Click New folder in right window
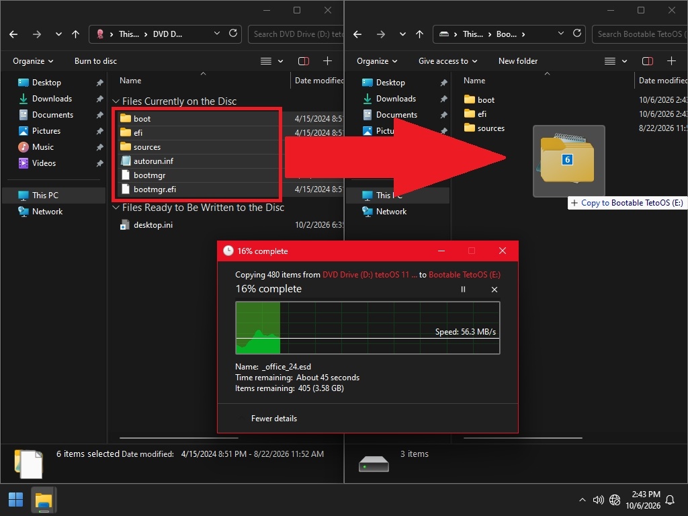Screen dimensions: 688x516 click(x=518, y=61)
